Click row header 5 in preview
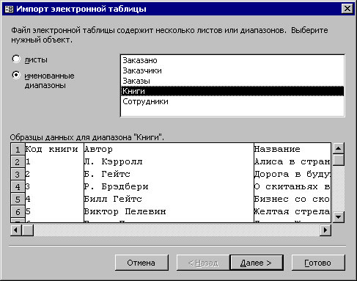 click(18, 199)
